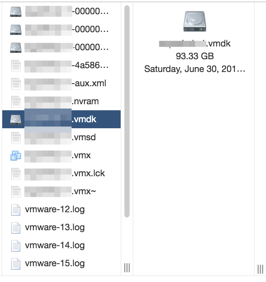The height and width of the screenshot is (282, 266).
Task: Click the file list's vertical scrollbar
Action: (x=127, y=112)
